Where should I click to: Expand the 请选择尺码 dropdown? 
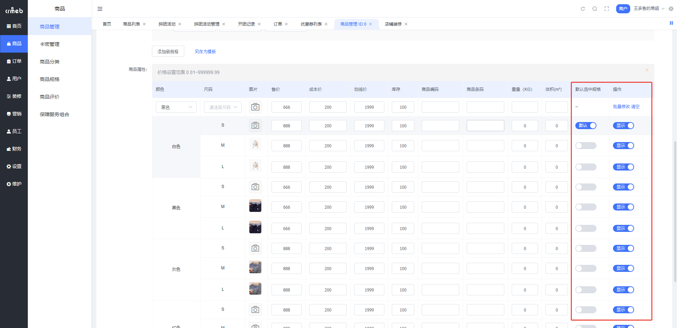[x=223, y=107]
